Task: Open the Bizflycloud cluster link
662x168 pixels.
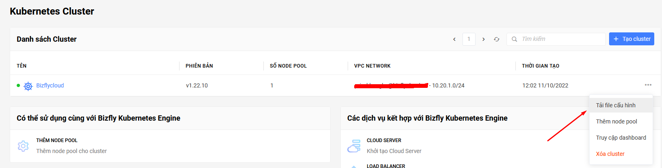Action: (x=50, y=85)
